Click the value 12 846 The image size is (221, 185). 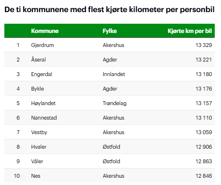click(204, 176)
